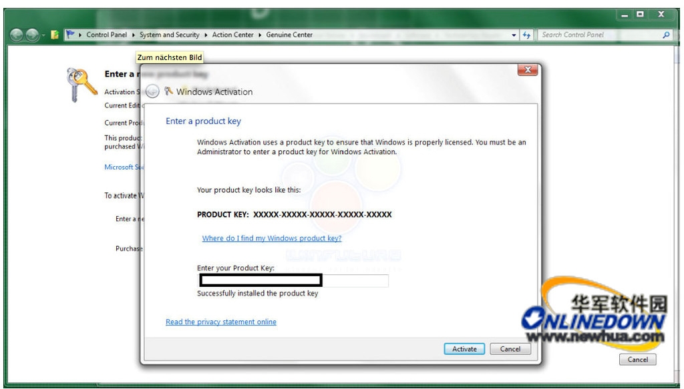Click the search magnifier icon
Screen dimensions: 684x389
(666, 35)
